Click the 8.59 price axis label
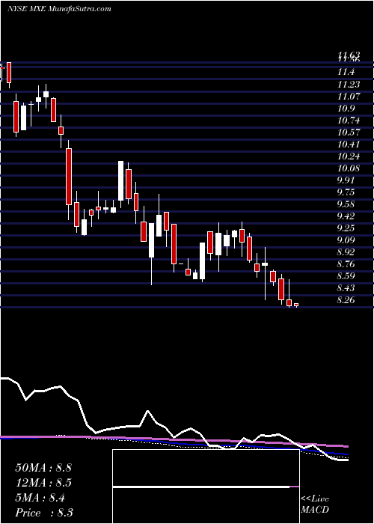 346,276
